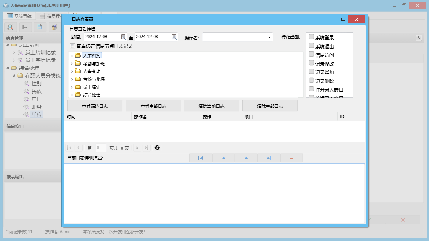Viewport: 429px width, 241px height.
Task: Enable 记录删除 operation type checkbox
Action: pos(311,80)
